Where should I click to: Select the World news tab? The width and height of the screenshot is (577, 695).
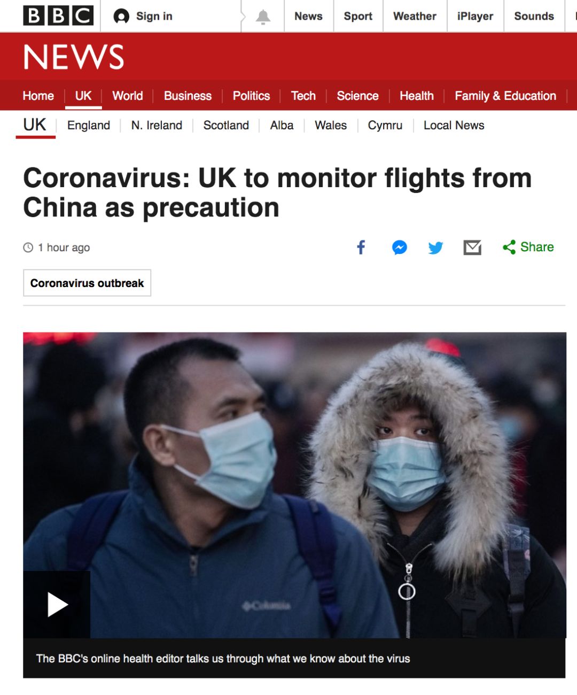pyautogui.click(x=128, y=96)
